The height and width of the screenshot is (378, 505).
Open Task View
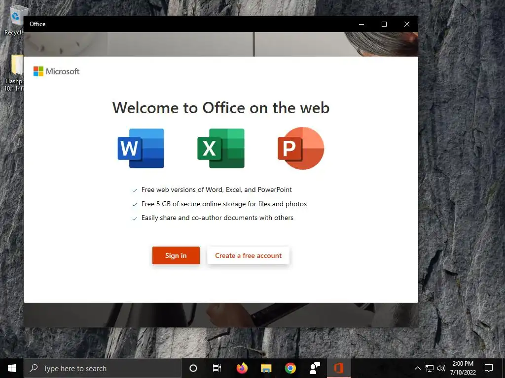tap(217, 368)
